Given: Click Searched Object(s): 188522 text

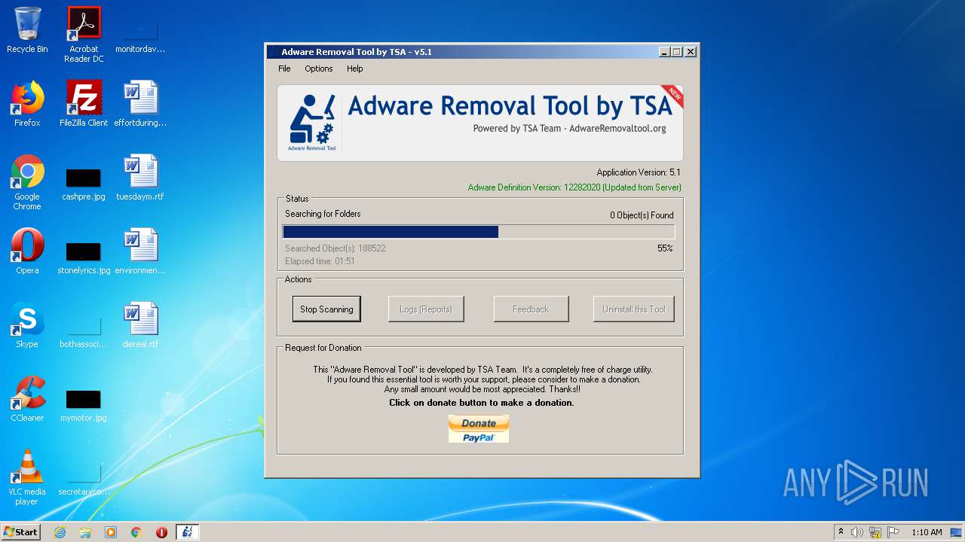Looking at the screenshot, I should tap(335, 248).
